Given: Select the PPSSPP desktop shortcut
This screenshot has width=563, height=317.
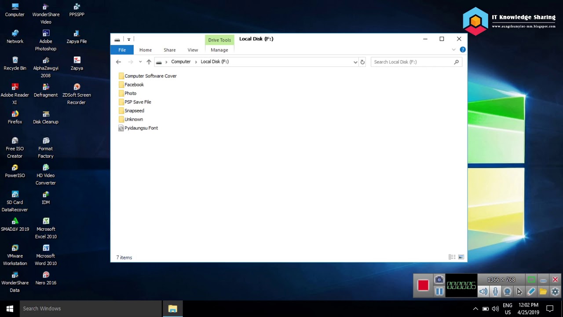Looking at the screenshot, I should coord(77,10).
